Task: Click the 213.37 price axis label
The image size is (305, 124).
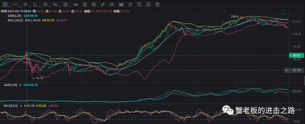Action: (x=297, y=21)
